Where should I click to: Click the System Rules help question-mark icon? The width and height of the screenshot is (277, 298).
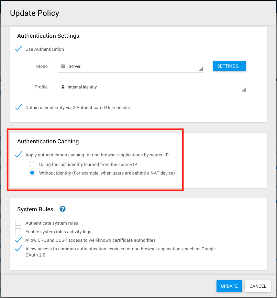(63, 209)
